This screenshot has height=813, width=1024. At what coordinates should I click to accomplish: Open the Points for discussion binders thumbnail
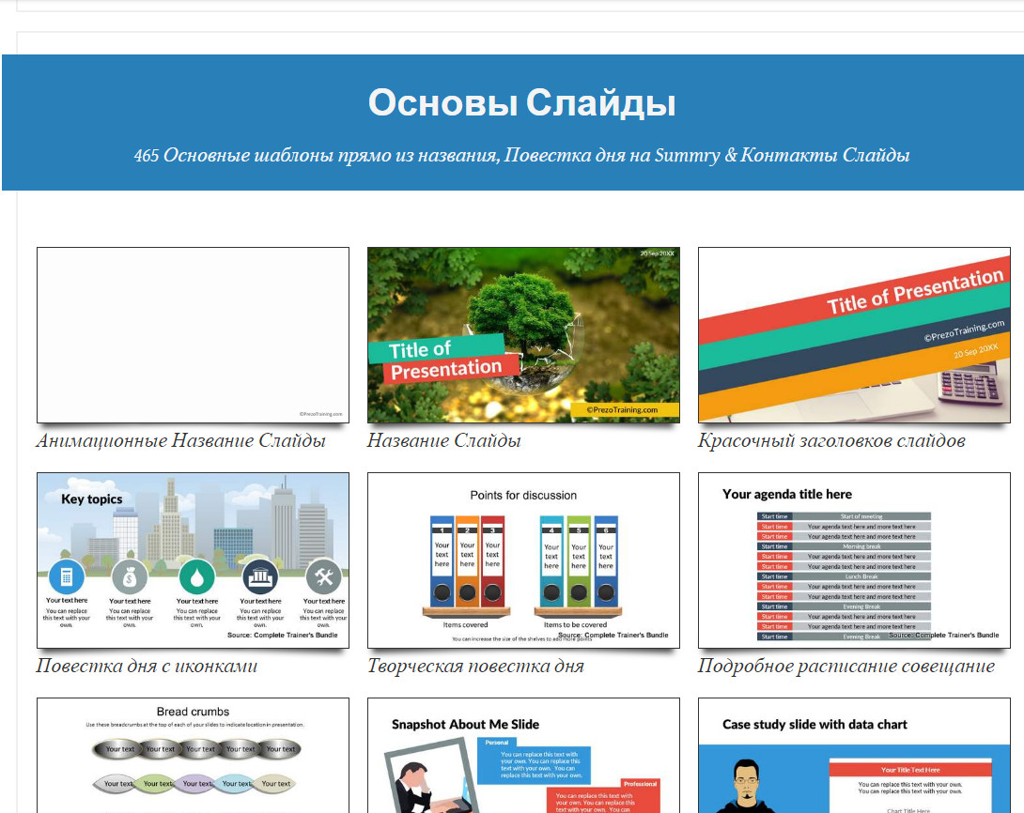coord(523,560)
